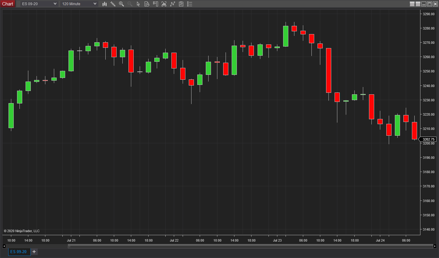The width and height of the screenshot is (439, 258).
Task: Open the drawing tools pencil icon
Action: tap(113, 4)
